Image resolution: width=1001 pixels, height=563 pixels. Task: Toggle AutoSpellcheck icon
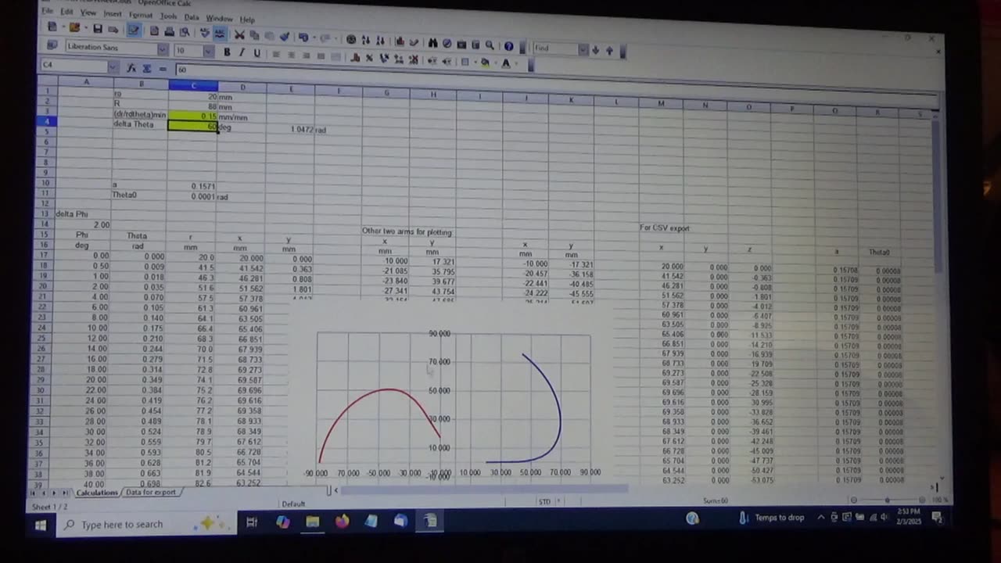[220, 34]
